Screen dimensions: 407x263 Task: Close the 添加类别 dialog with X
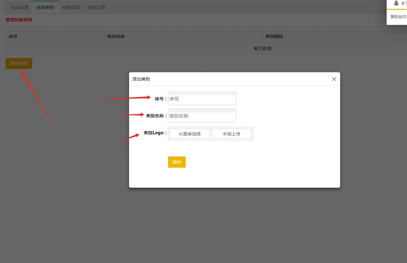[334, 79]
